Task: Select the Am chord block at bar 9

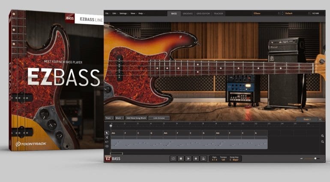Action: point(222,133)
